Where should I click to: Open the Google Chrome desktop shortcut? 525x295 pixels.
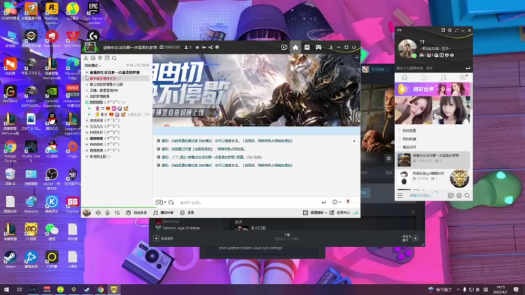[10, 151]
